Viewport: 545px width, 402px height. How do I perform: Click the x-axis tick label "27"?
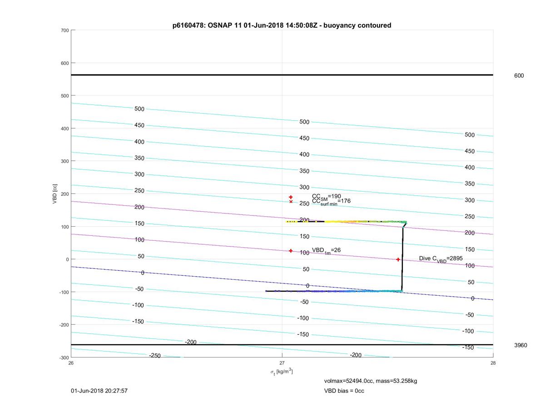click(x=282, y=362)
